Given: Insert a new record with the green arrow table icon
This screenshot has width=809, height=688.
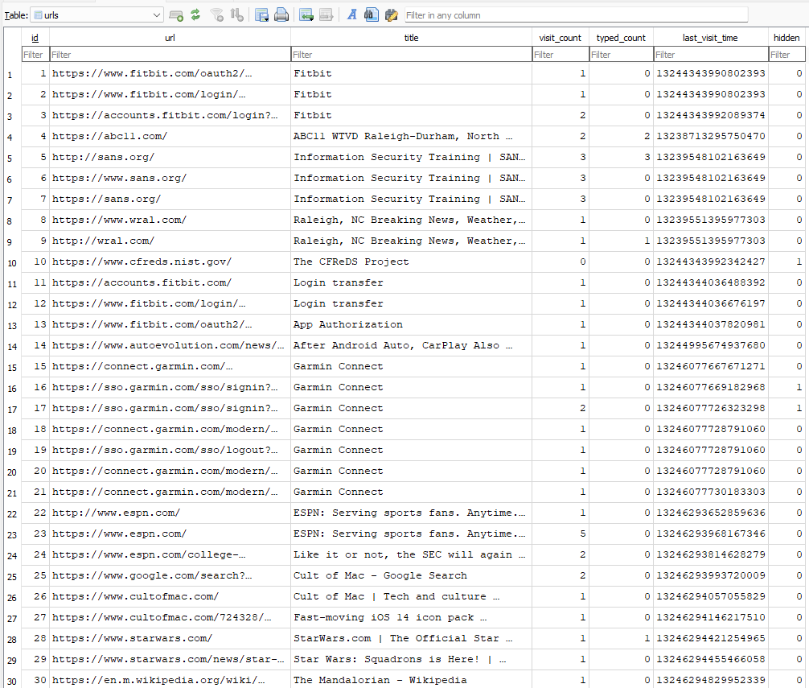Looking at the screenshot, I should coord(306,15).
